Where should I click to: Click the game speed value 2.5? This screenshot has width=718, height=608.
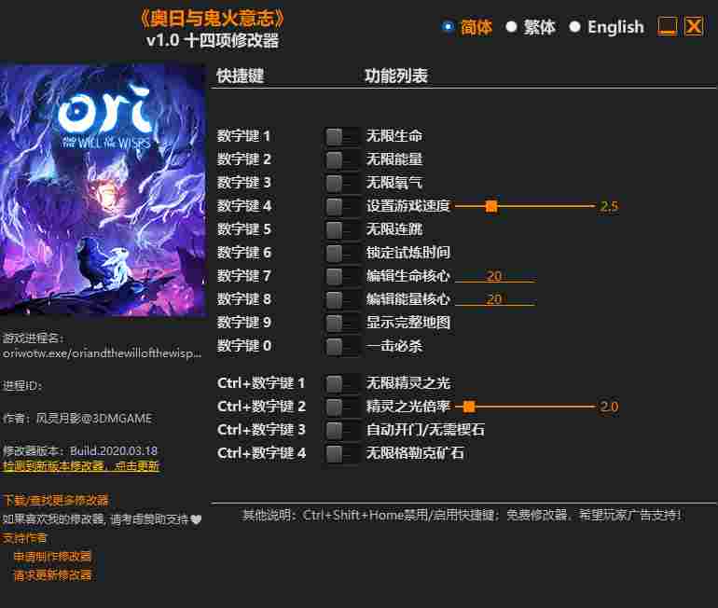point(609,206)
